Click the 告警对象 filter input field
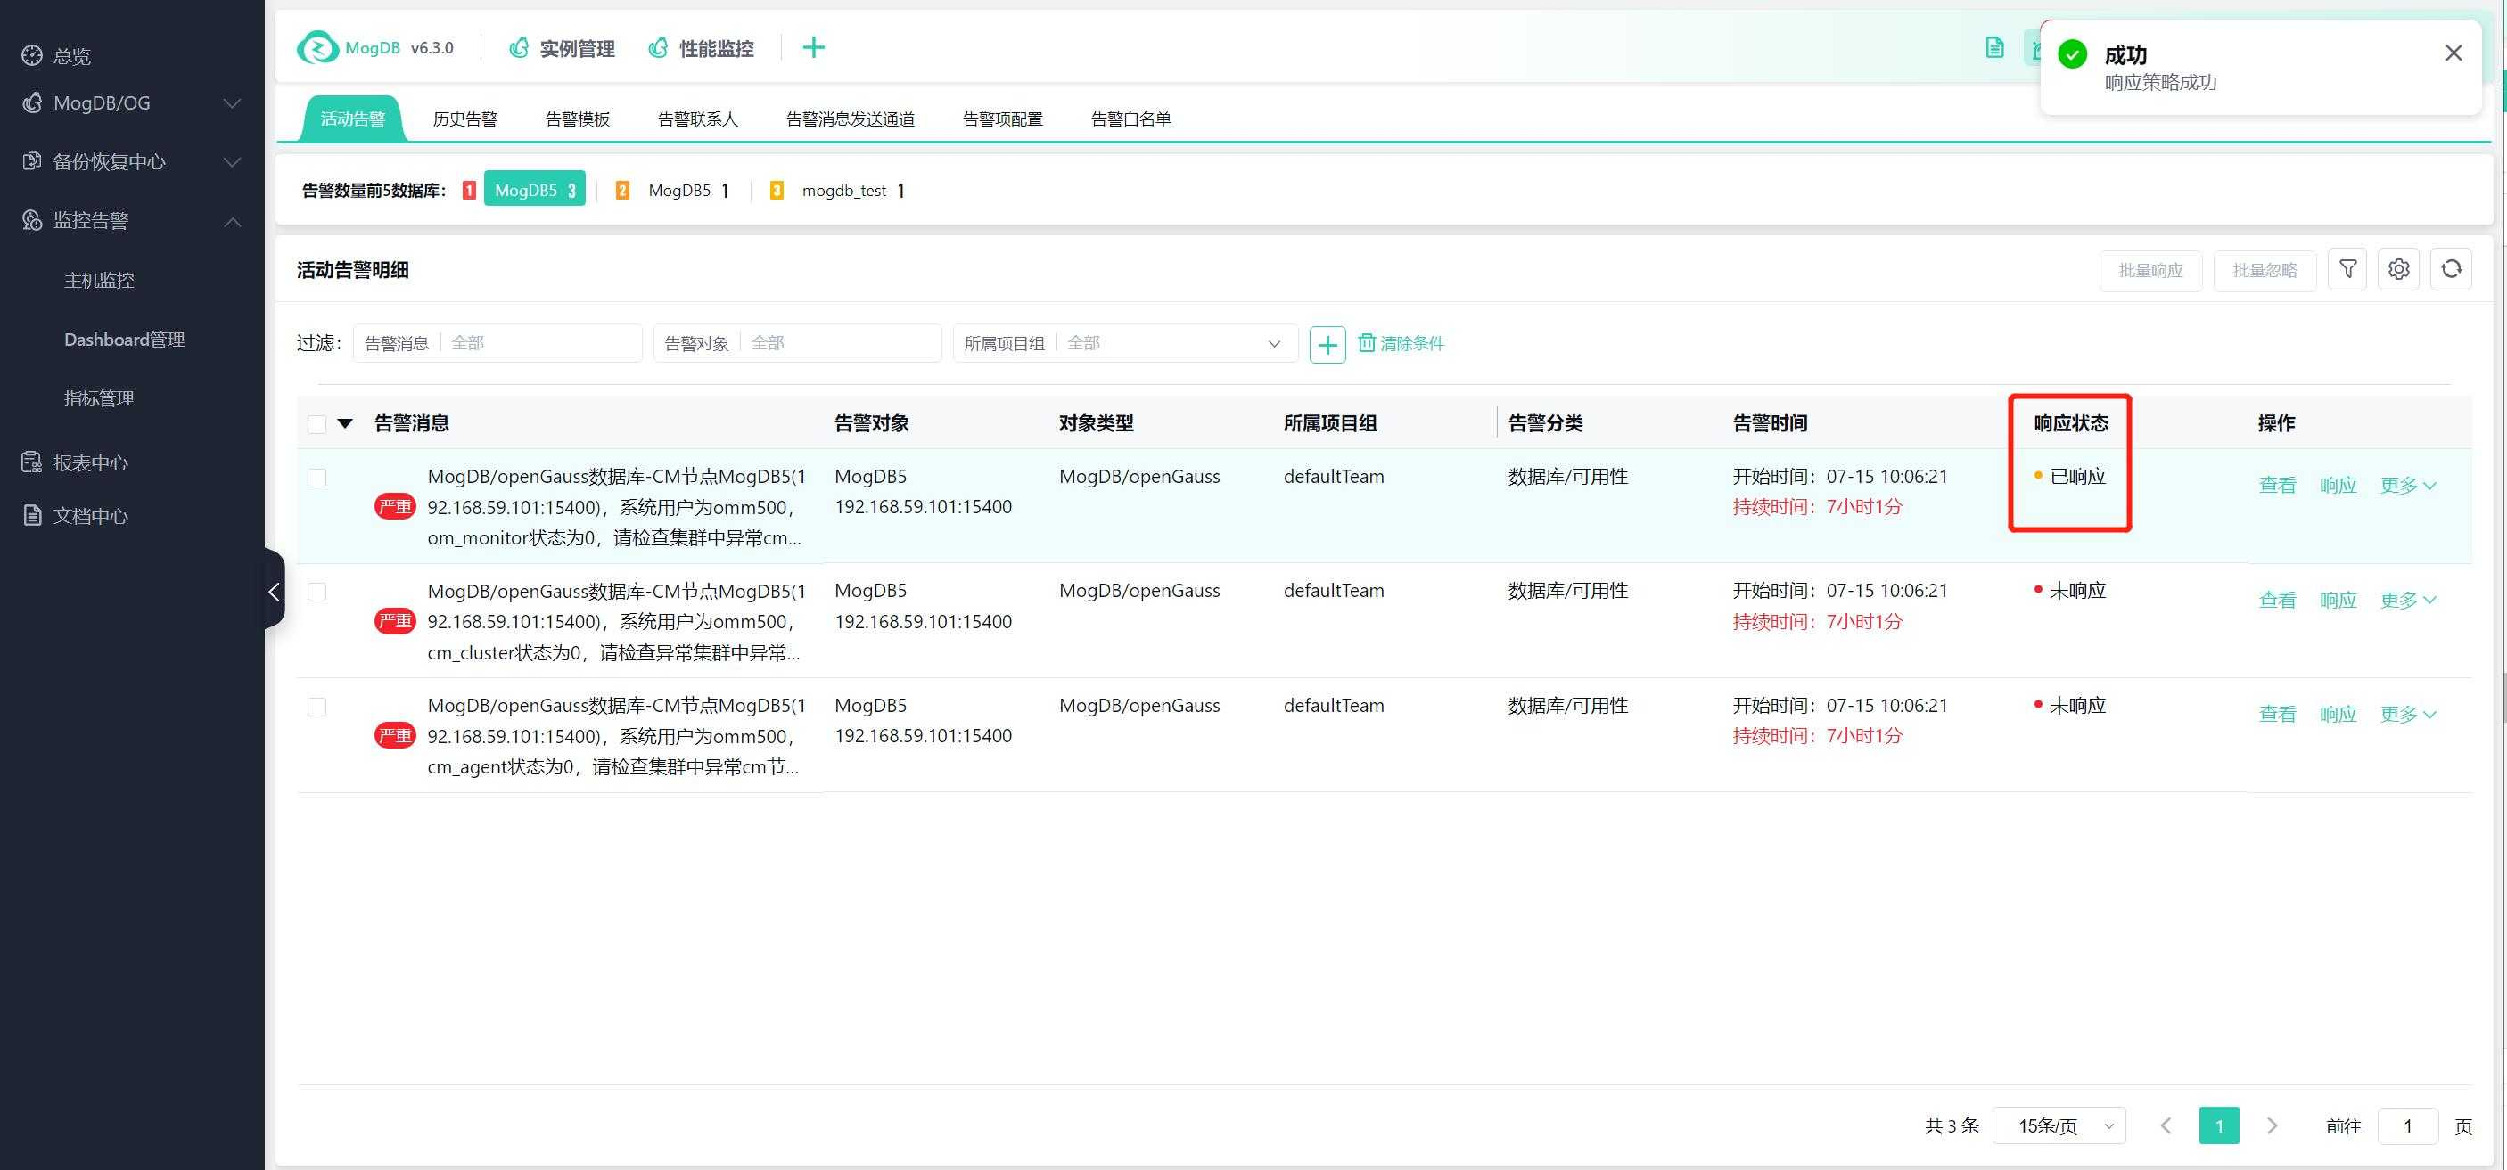Screen dimensions: 2507x1170 click(x=797, y=343)
